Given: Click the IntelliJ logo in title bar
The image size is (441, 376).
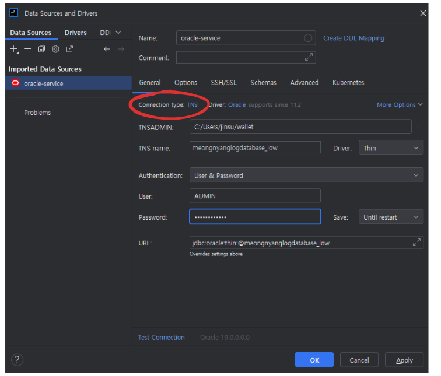Looking at the screenshot, I should click(14, 13).
